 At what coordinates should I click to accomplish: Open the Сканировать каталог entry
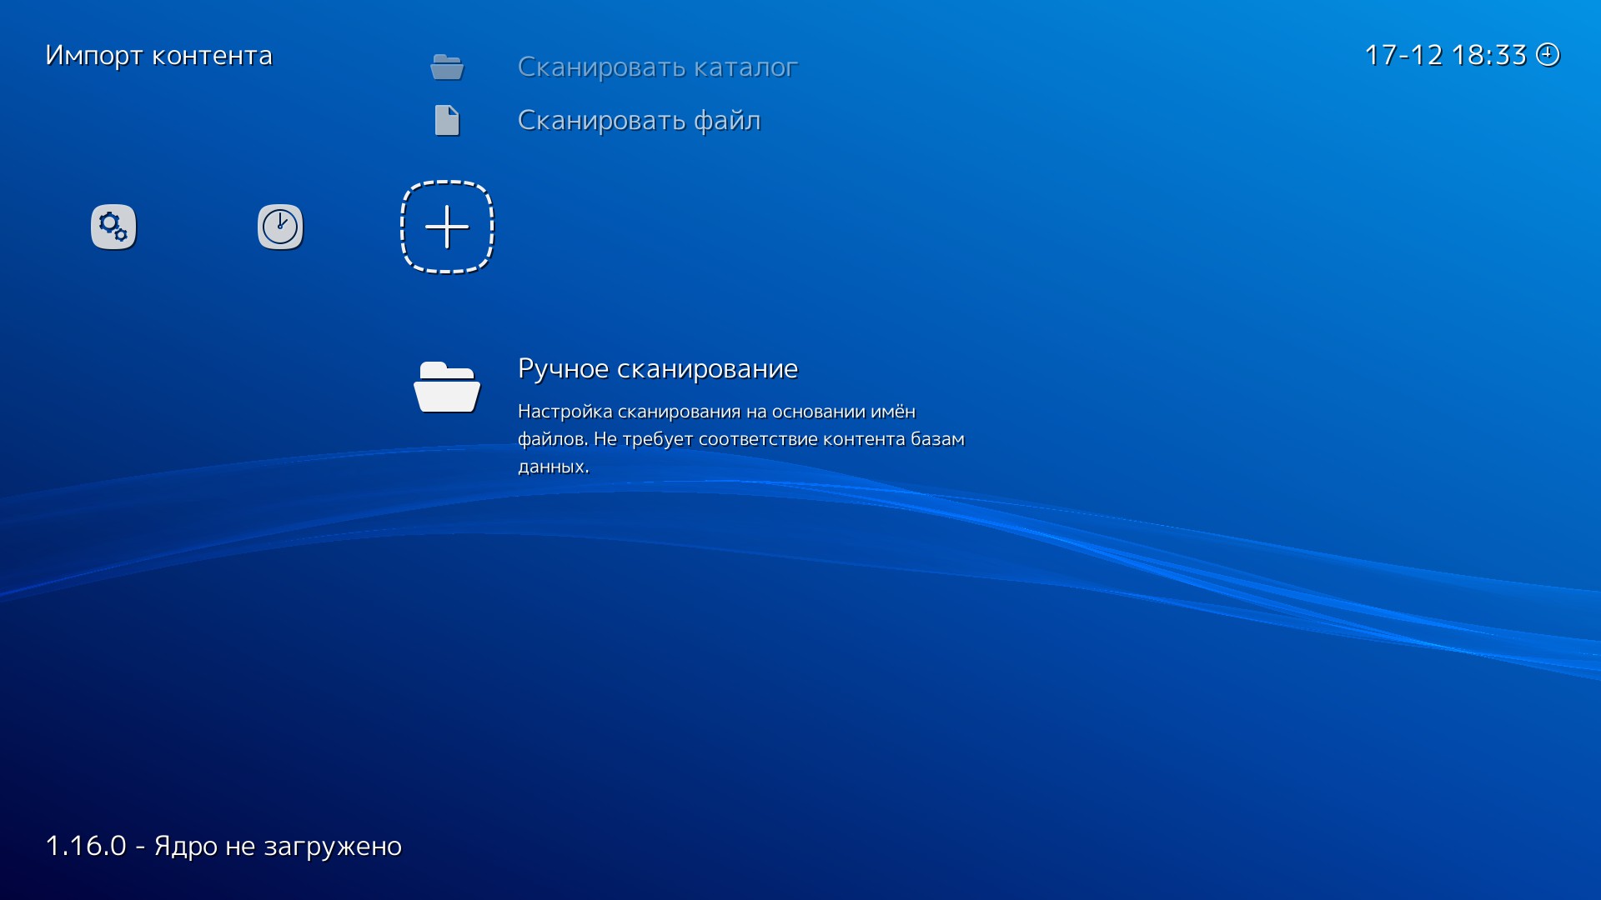pyautogui.click(x=657, y=67)
